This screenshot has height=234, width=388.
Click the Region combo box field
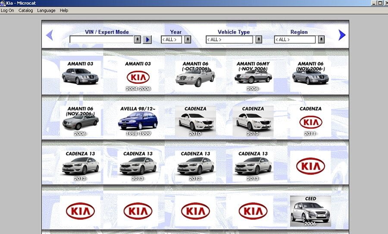click(295, 39)
